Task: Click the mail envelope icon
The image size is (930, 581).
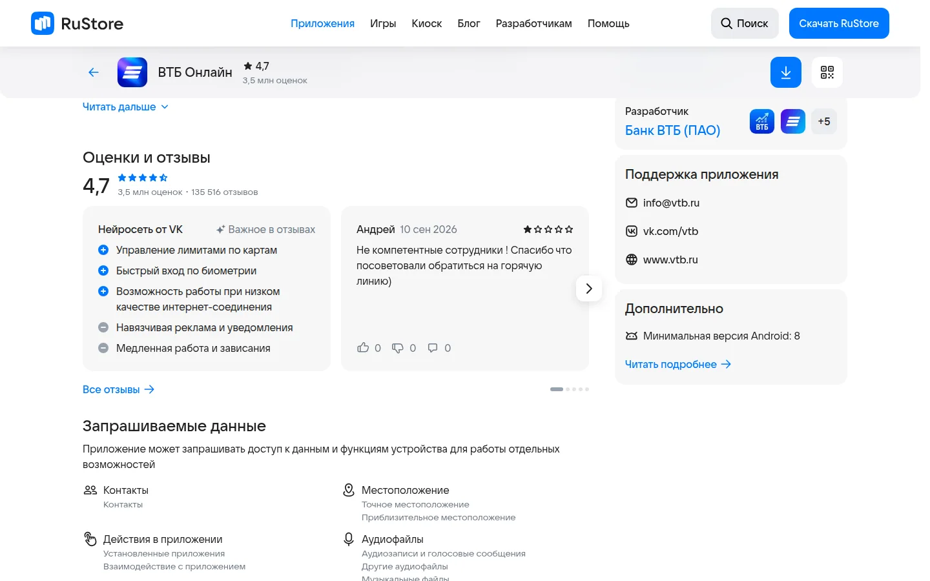Action: (632, 203)
